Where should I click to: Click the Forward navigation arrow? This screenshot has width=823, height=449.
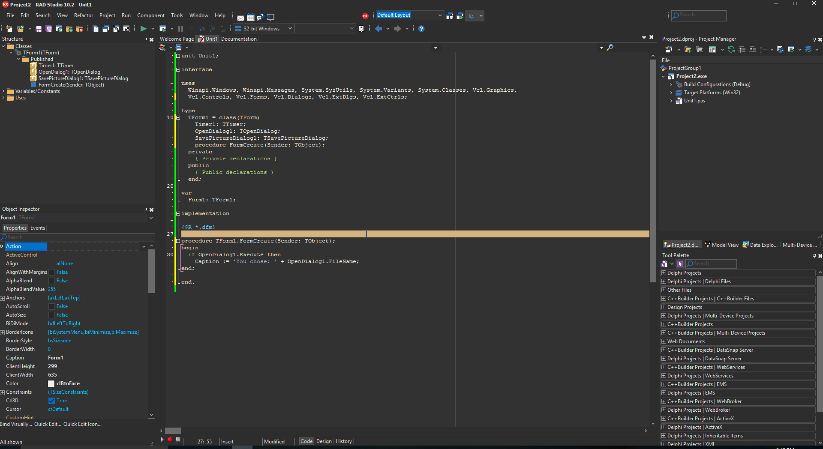tap(398, 29)
